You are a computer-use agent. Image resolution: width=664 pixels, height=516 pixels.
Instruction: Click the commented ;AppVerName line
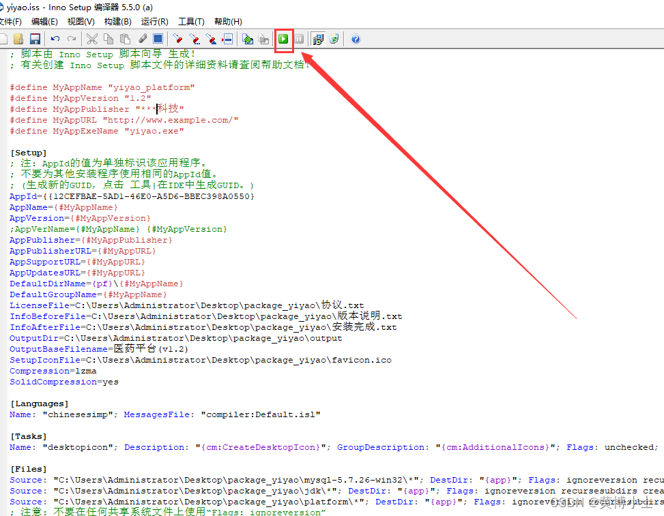click(x=118, y=229)
